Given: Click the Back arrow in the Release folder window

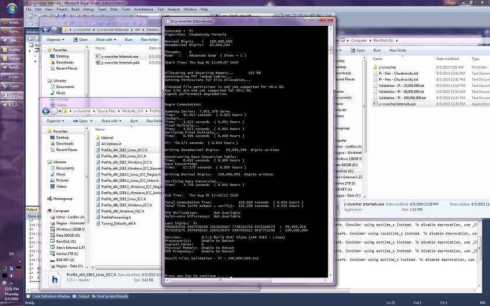Looking at the screenshot, I should click(45, 29).
